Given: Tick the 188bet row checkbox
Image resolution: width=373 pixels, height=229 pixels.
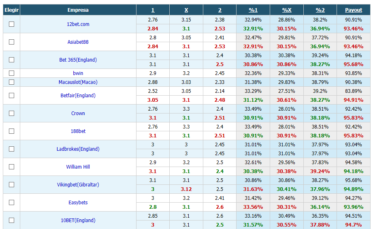Looking at the screenshot, I should [11, 131].
